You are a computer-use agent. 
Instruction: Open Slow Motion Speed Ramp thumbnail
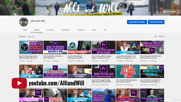point(104,47)
